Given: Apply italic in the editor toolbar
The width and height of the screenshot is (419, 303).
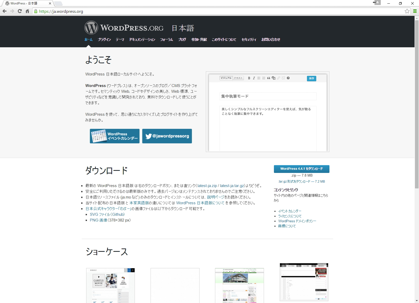Looking at the screenshot, I should [254, 78].
